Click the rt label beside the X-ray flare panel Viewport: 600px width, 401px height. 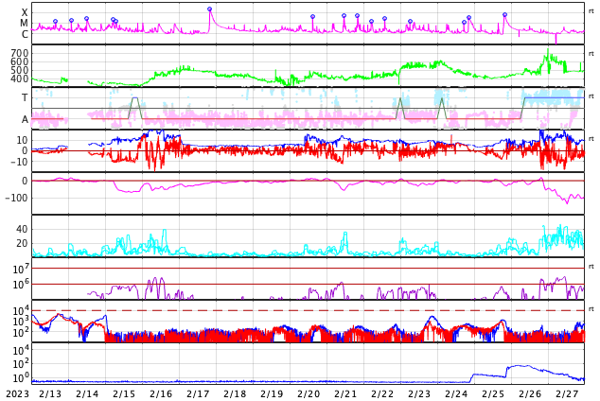591,11
